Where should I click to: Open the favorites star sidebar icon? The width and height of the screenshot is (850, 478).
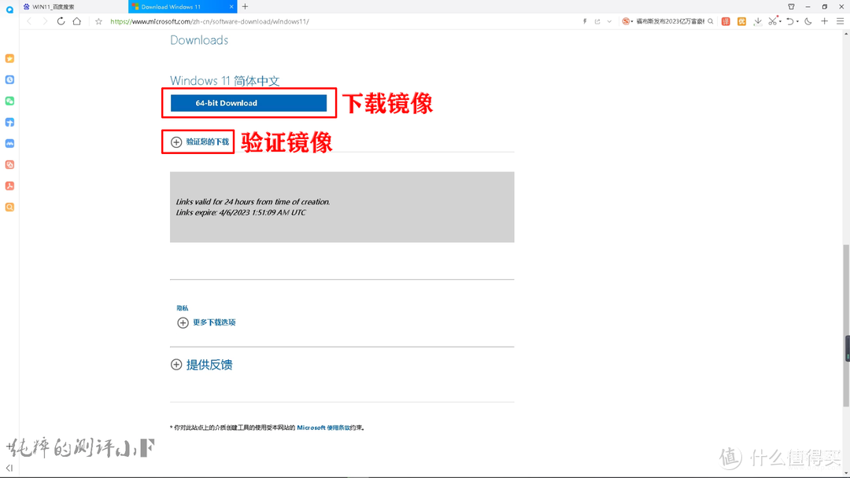point(9,58)
